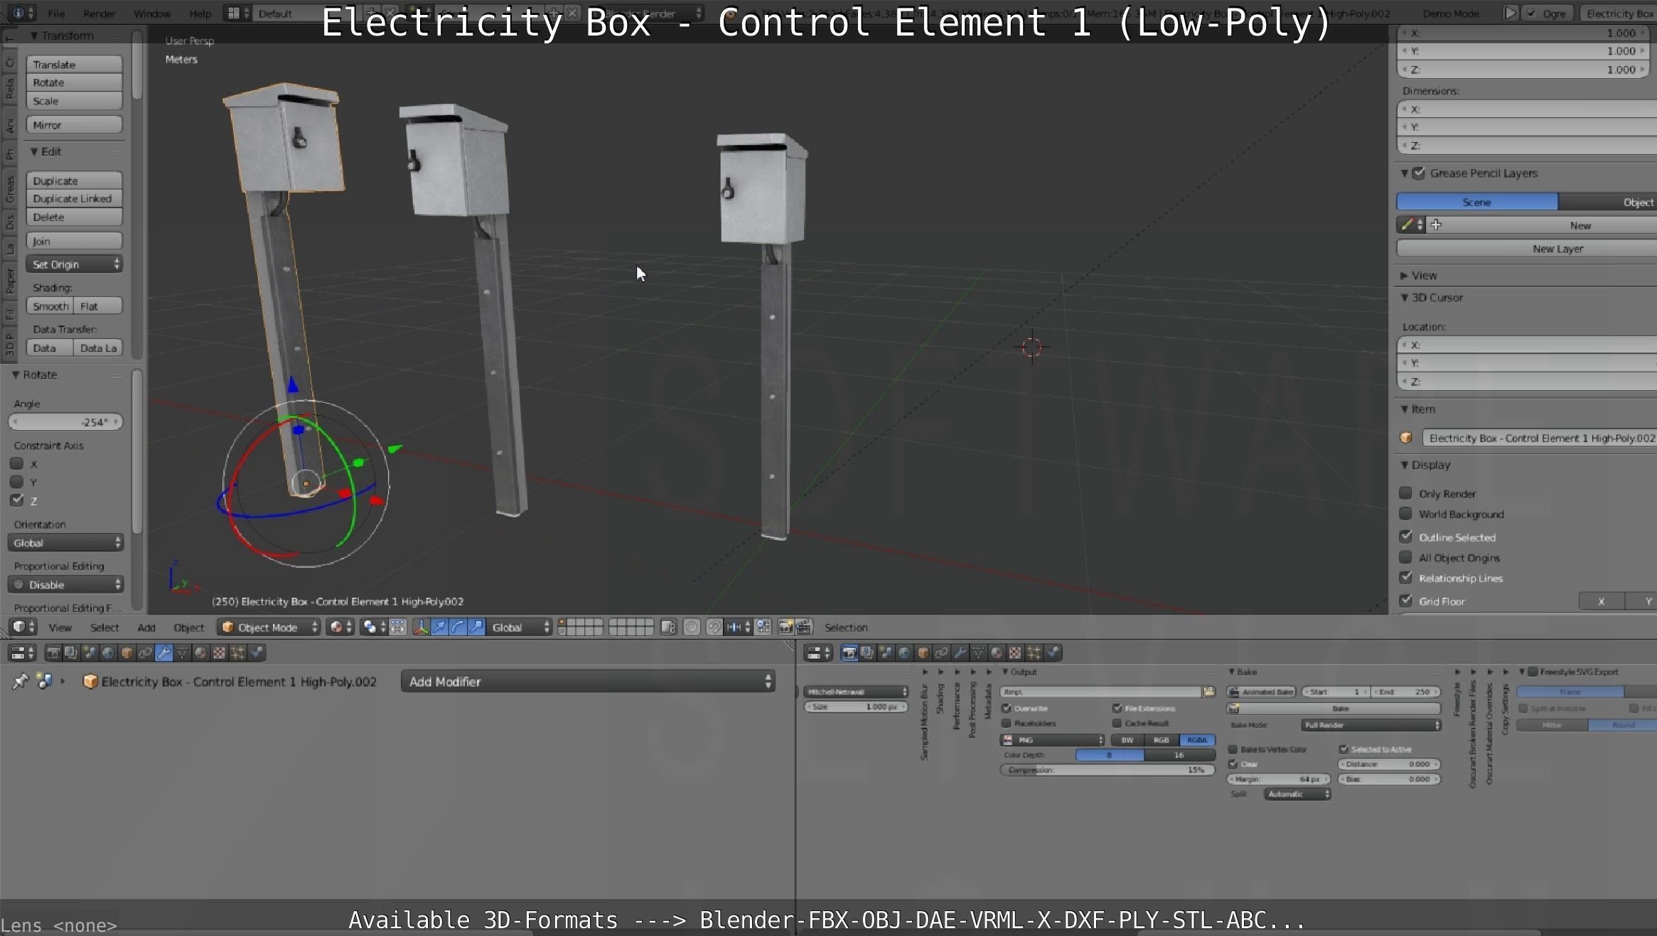The image size is (1657, 936).
Task: Enable X constraint axis checkbox
Action: 17,463
